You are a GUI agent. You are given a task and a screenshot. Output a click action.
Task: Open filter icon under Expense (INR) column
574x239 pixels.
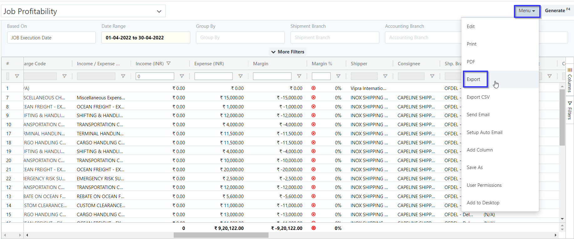point(240,76)
